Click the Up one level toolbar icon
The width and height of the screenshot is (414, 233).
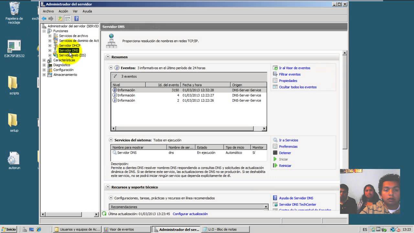tap(60, 18)
